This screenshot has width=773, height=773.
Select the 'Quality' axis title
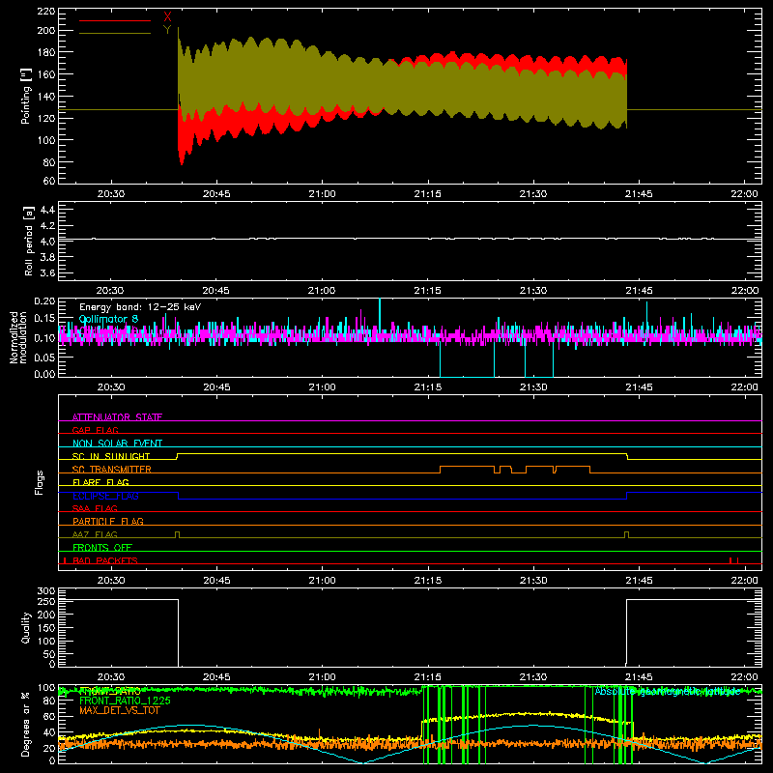point(26,627)
